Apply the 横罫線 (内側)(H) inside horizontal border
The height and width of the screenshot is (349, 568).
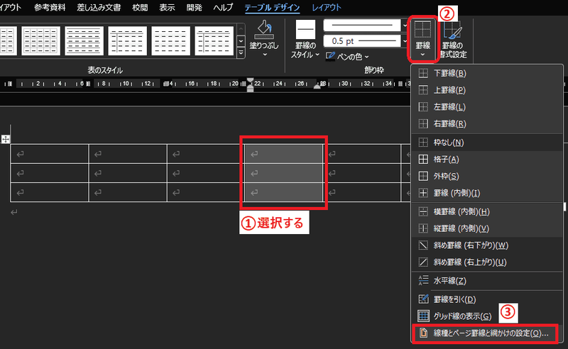pyautogui.click(x=487, y=212)
